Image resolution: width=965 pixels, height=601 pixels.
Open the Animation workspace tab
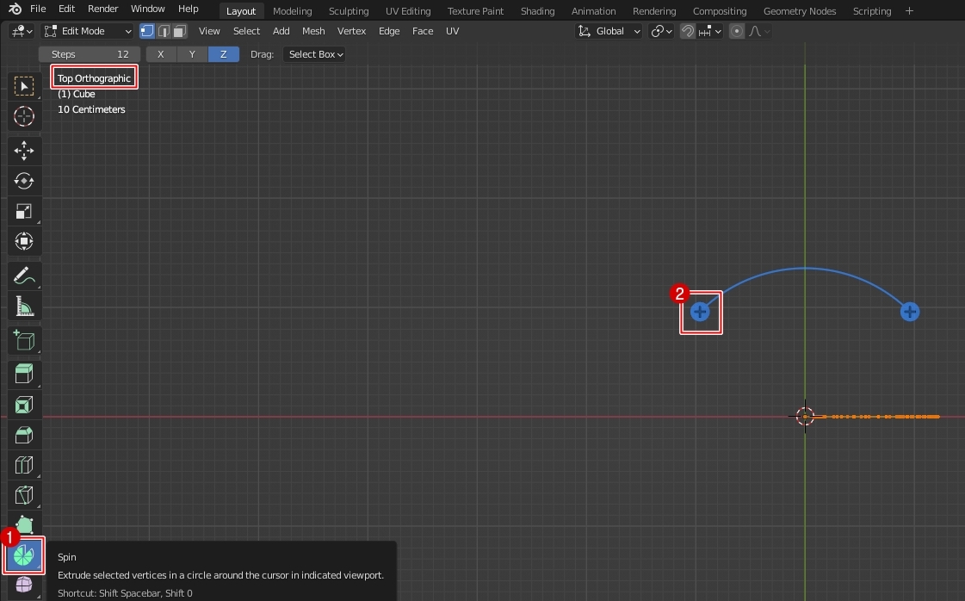[x=593, y=11]
